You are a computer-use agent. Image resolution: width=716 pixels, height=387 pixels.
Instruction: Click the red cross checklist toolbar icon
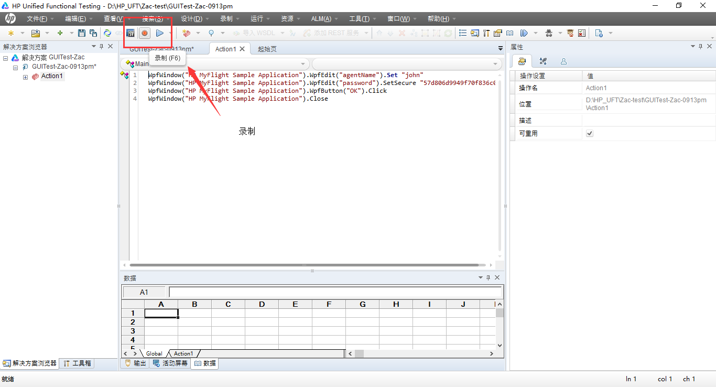[582, 33]
